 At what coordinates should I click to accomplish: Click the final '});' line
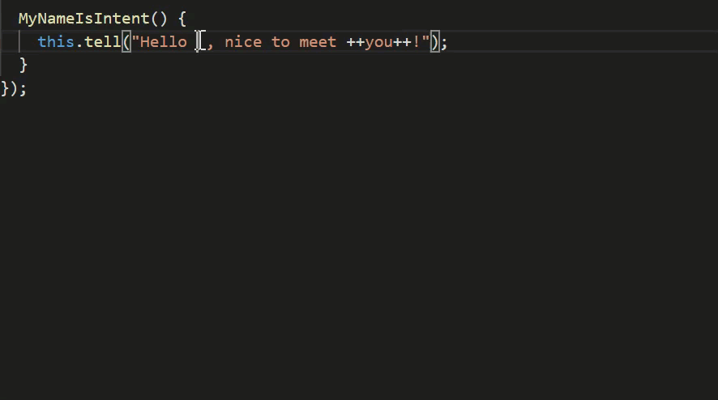click(x=14, y=88)
